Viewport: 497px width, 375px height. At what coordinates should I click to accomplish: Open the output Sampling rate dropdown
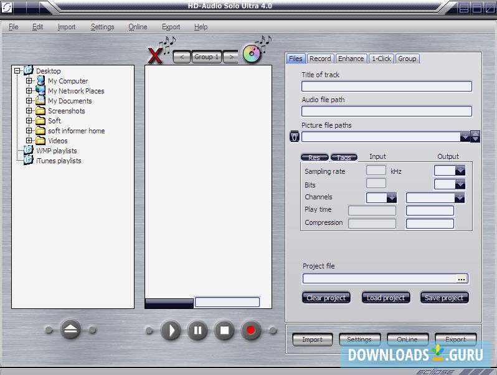click(460, 171)
